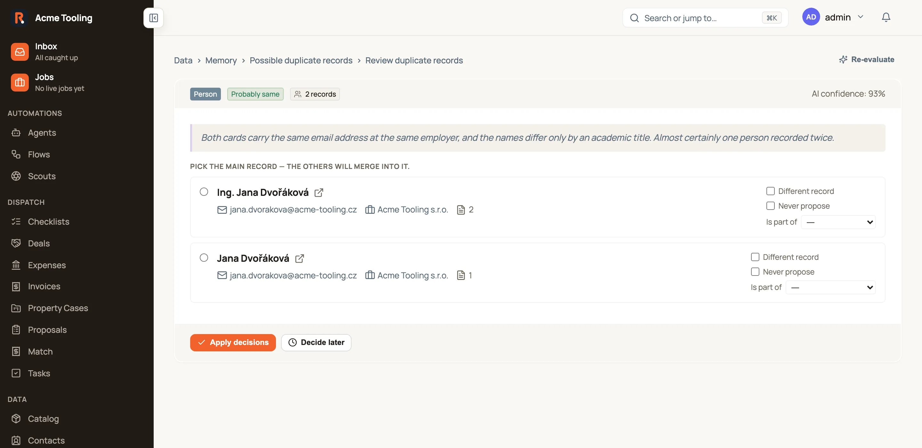
Task: Click the Scouts icon in sidebar
Action: coord(16,176)
